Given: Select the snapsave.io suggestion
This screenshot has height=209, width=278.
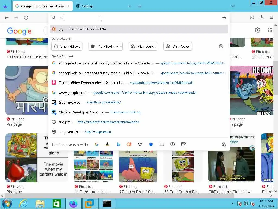Looking at the screenshot, I should point(139,132).
